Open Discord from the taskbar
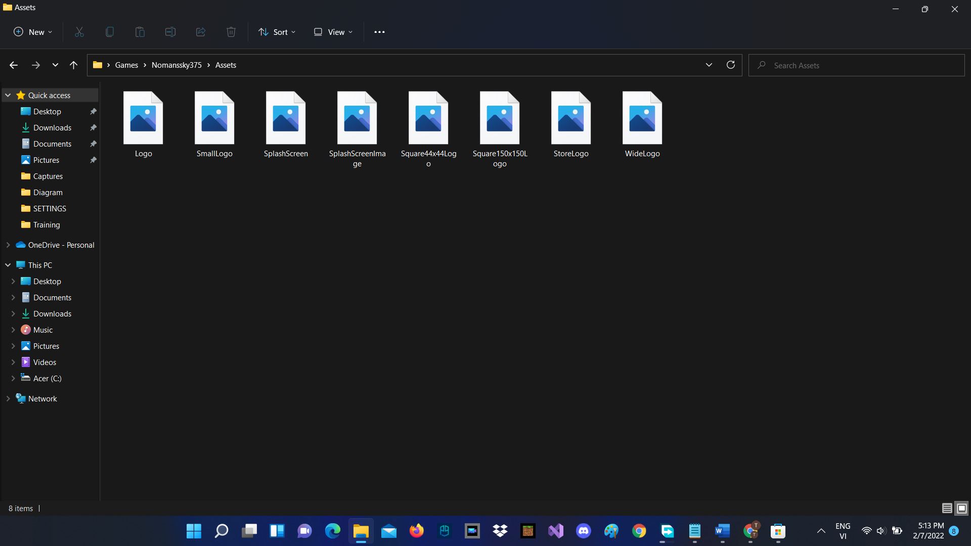Viewport: 971px width, 546px height. pos(584,531)
